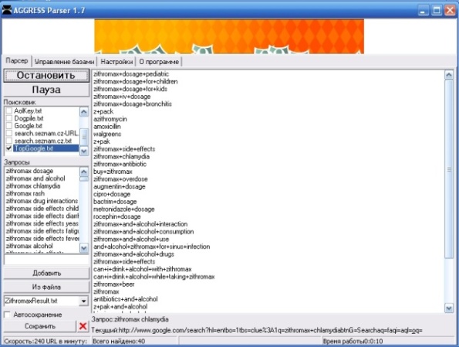The width and height of the screenshot is (459, 347).
Task: Click the Запросы list scrollbar thumb
Action: click(84, 179)
